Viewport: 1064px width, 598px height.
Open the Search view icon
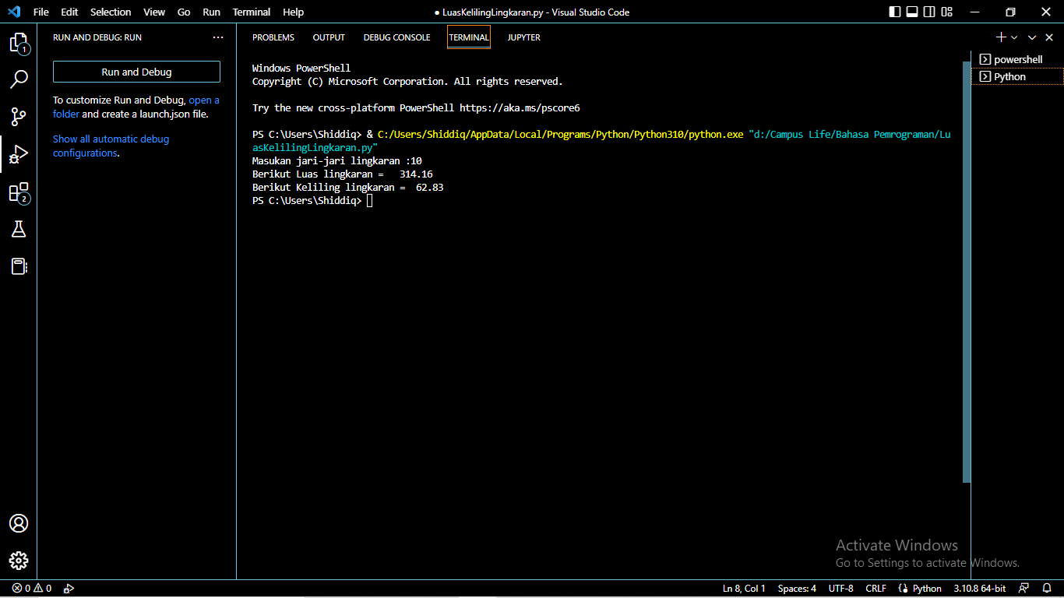[x=19, y=79]
